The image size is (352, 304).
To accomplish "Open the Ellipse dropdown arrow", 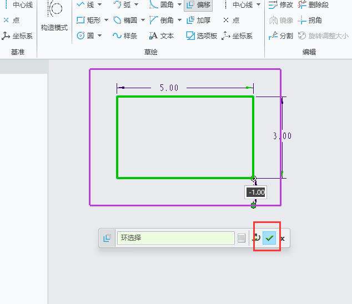I will (143, 20).
